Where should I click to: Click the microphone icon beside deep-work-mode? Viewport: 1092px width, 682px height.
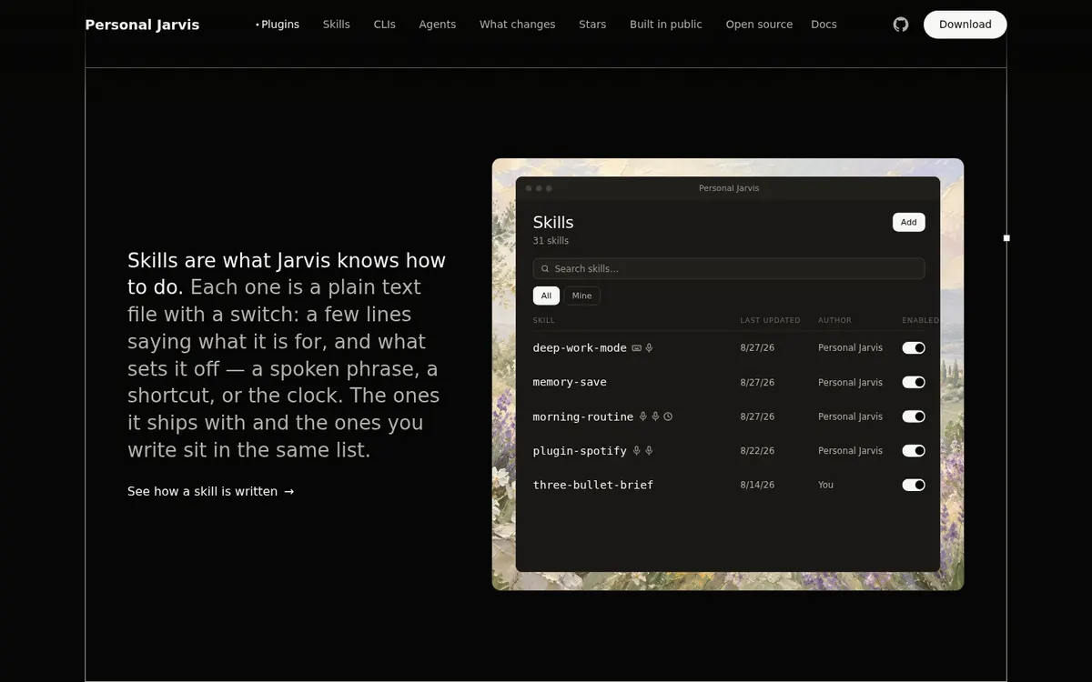point(650,348)
